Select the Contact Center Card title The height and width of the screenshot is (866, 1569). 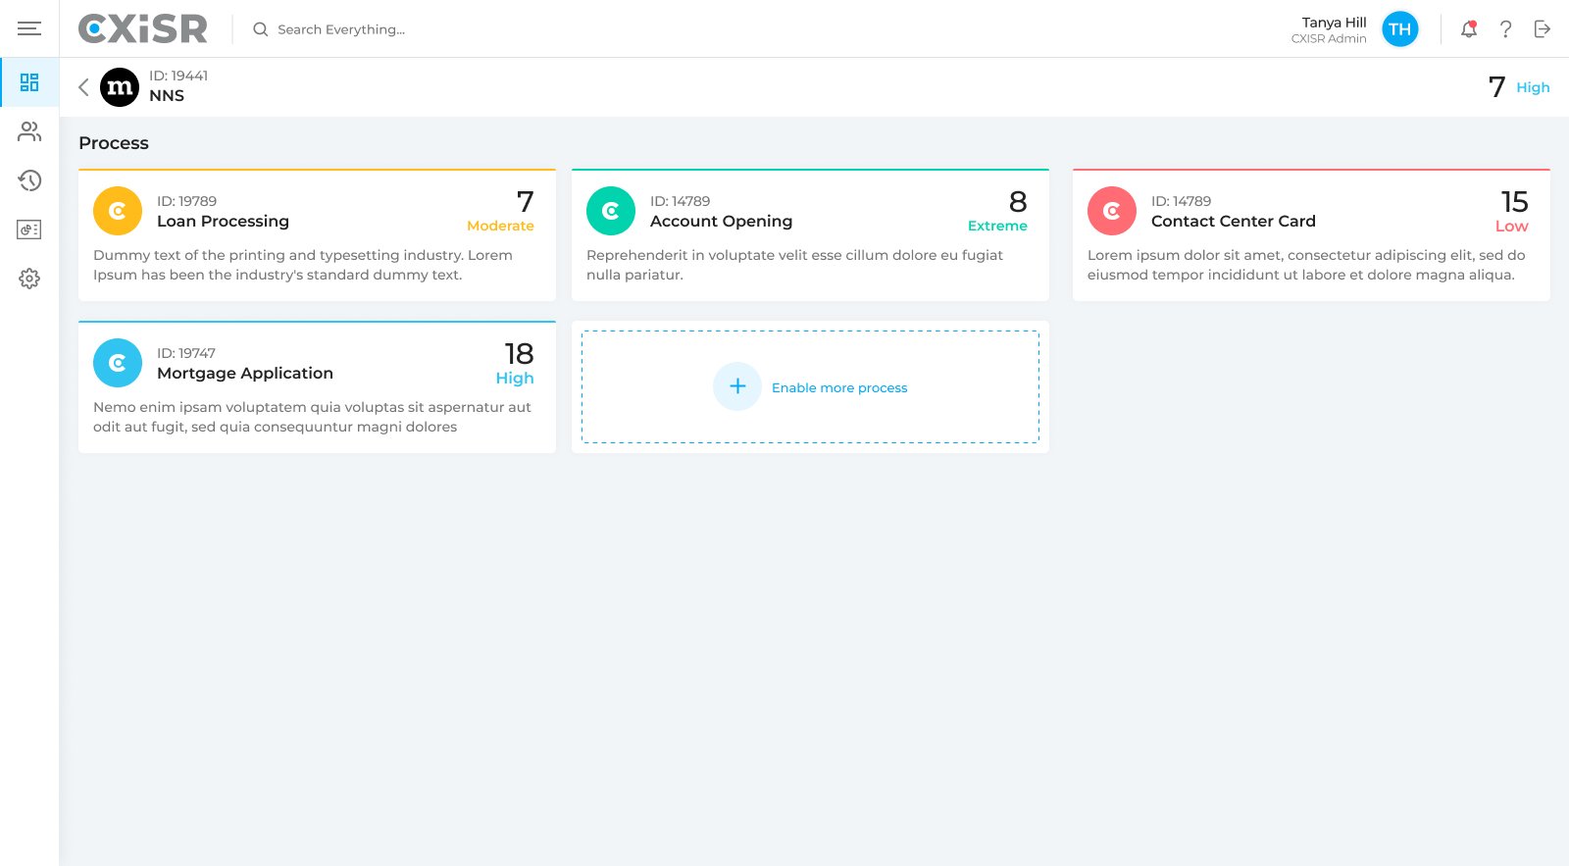pos(1233,222)
